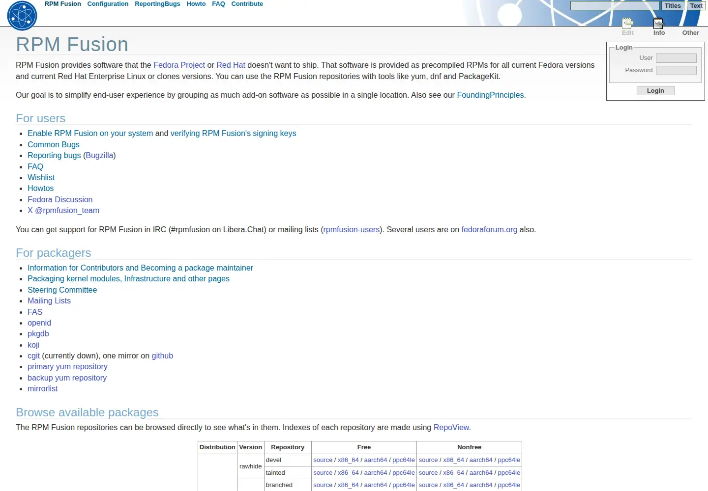Click RPM Fusion in the top navigation
The width and height of the screenshot is (708, 491).
coord(62,4)
